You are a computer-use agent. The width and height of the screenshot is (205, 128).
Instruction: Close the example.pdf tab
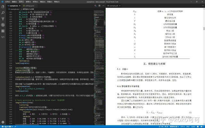[120, 6]
